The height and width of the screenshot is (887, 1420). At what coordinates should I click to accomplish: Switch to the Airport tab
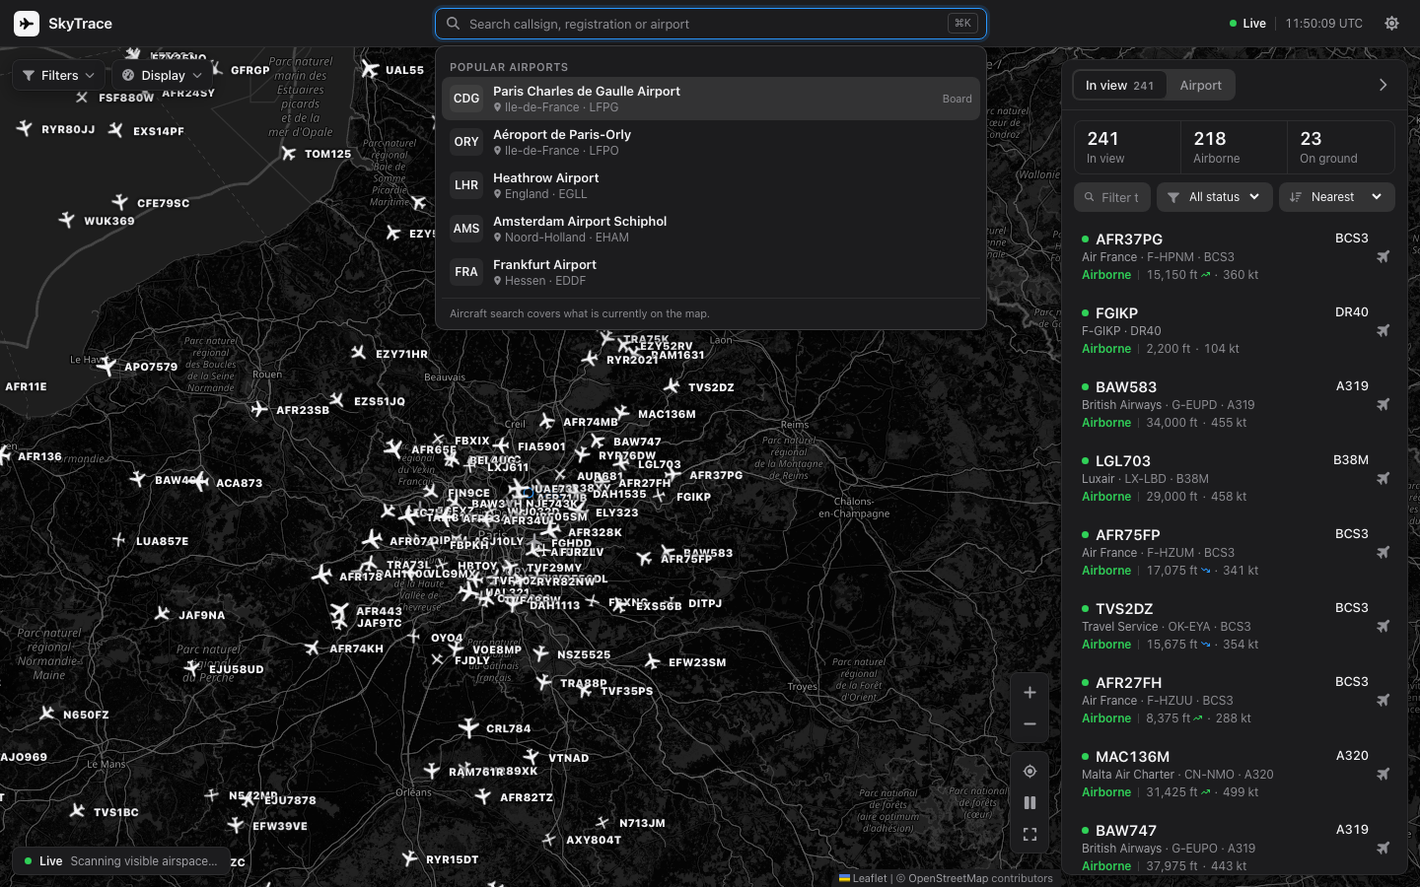[x=1200, y=86]
